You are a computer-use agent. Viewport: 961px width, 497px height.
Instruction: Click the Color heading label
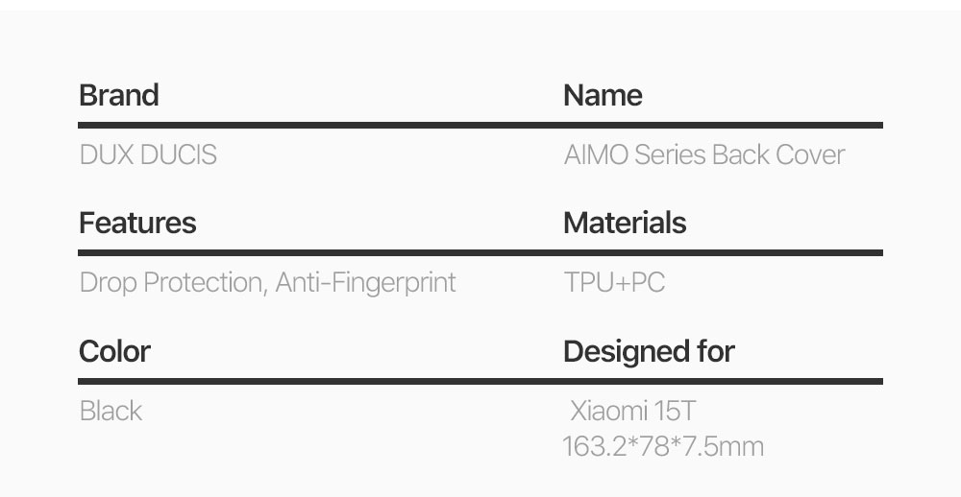[114, 351]
